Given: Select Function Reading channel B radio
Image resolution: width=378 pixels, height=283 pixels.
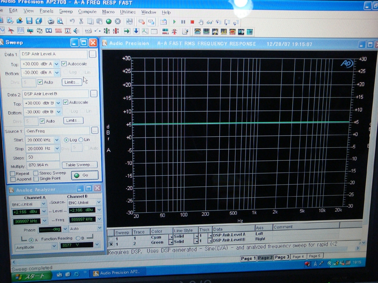Looking at the screenshot, I should point(78,238).
